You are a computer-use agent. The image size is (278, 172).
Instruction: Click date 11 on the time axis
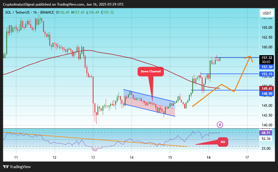16,157
